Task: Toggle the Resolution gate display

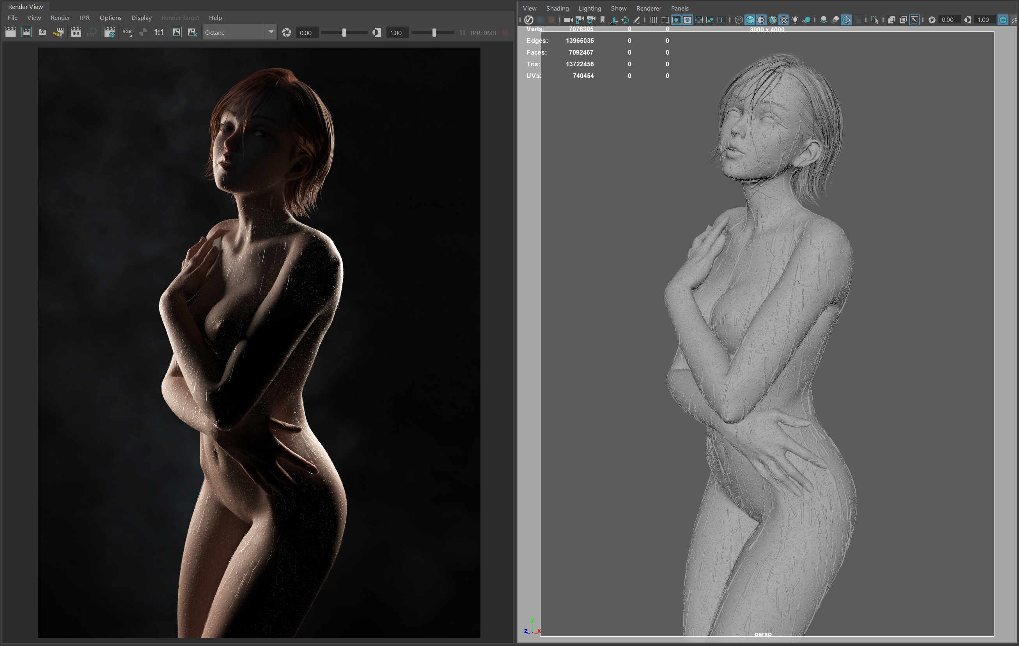Action: point(676,20)
